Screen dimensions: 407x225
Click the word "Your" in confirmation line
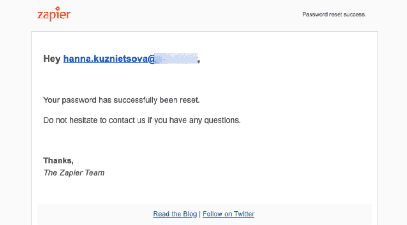51,100
